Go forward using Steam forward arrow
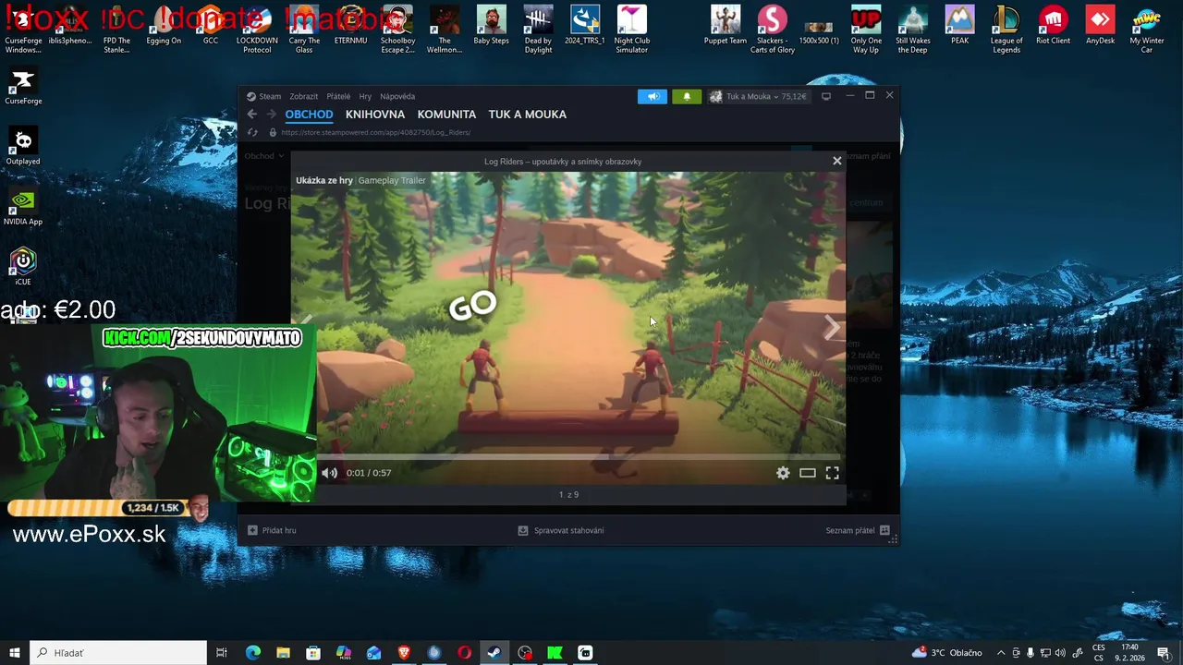The width and height of the screenshot is (1183, 665). pos(271,114)
